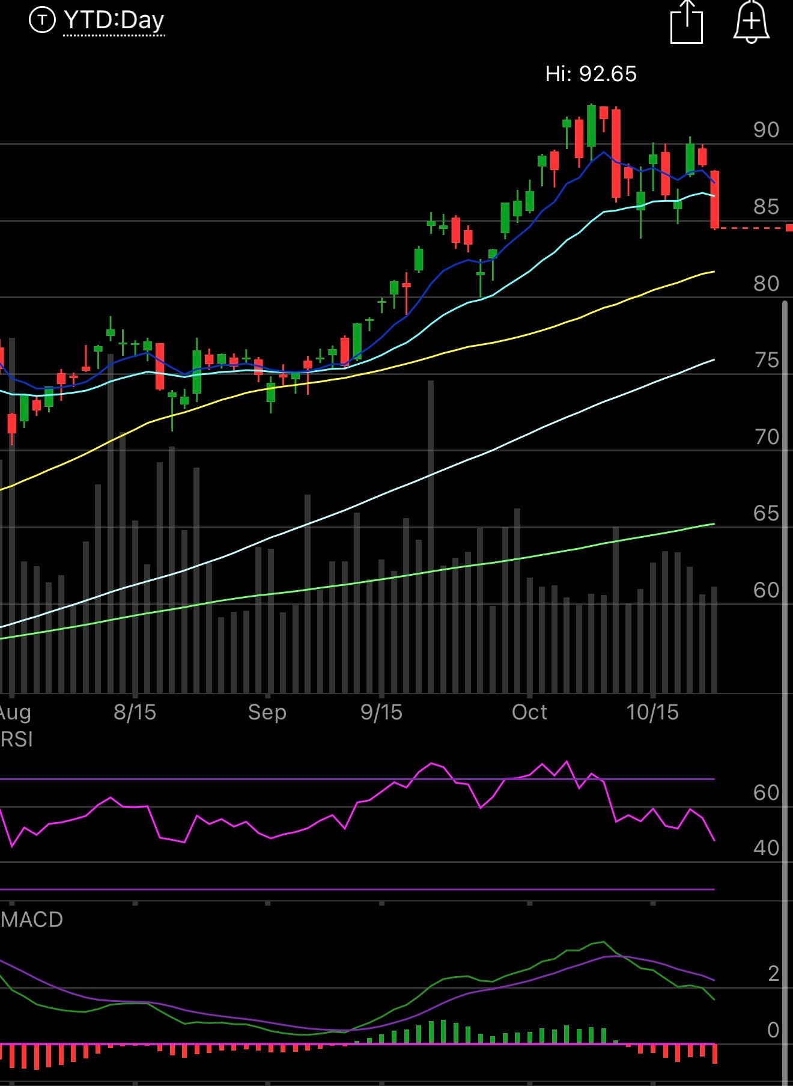793x1086 pixels.
Task: Open the YTD:Day timeframe selector
Action: coord(114,20)
